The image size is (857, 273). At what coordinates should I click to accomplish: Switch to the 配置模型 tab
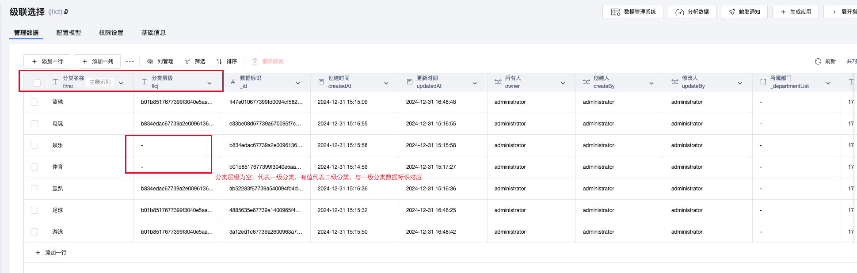[69, 33]
